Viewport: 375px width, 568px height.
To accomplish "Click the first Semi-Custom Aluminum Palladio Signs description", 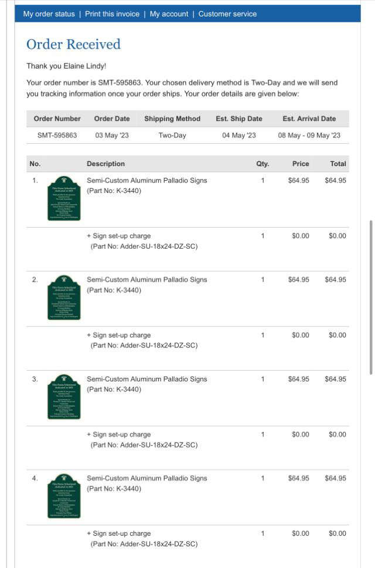I will point(146,180).
